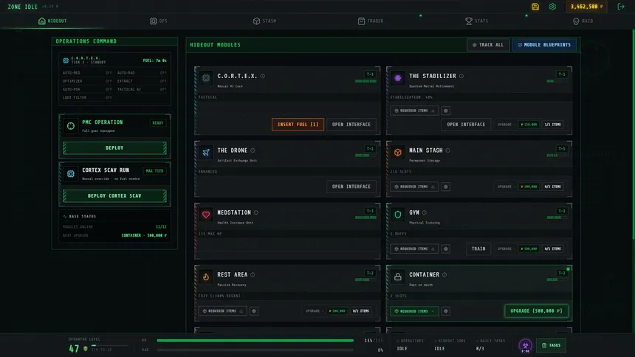Open Interface for C.O.R.T.E.X.
The image size is (635, 357).
pyautogui.click(x=351, y=125)
